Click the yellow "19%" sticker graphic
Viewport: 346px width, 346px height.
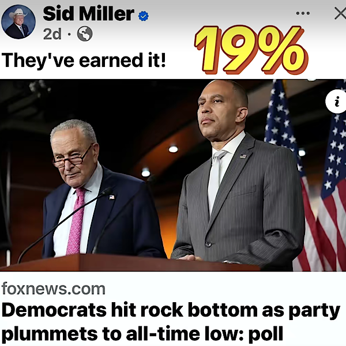click(x=251, y=50)
